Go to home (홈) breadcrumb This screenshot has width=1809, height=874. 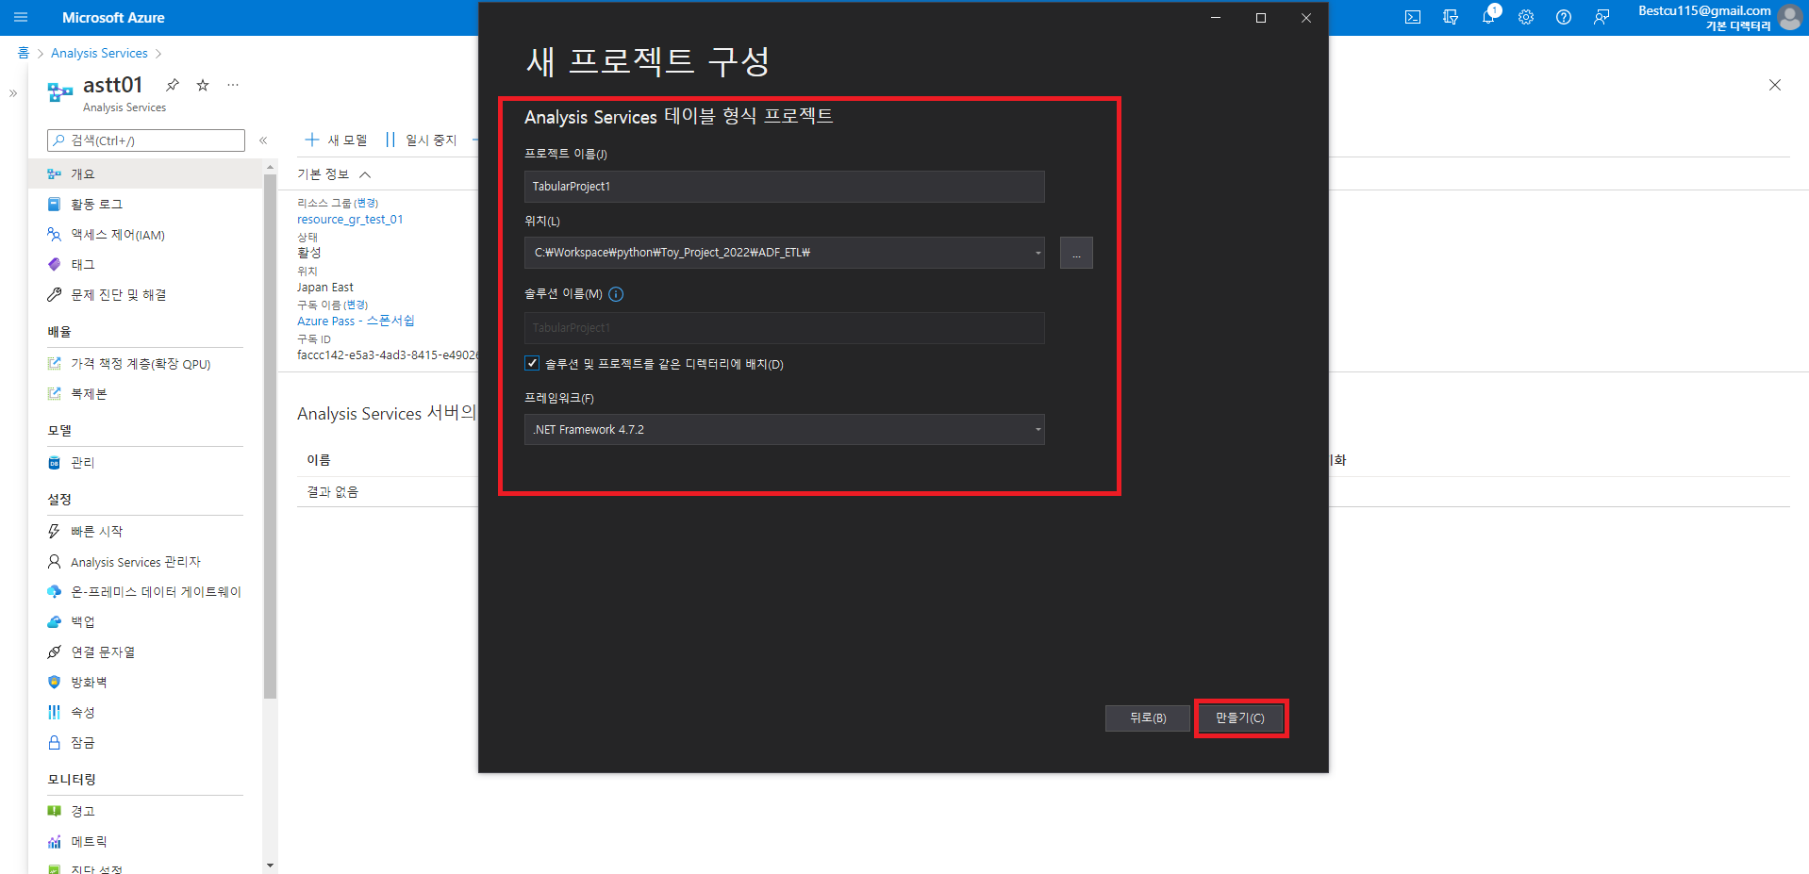click(x=24, y=53)
